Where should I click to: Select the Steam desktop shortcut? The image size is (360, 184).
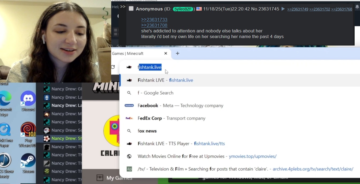[x=28, y=163]
